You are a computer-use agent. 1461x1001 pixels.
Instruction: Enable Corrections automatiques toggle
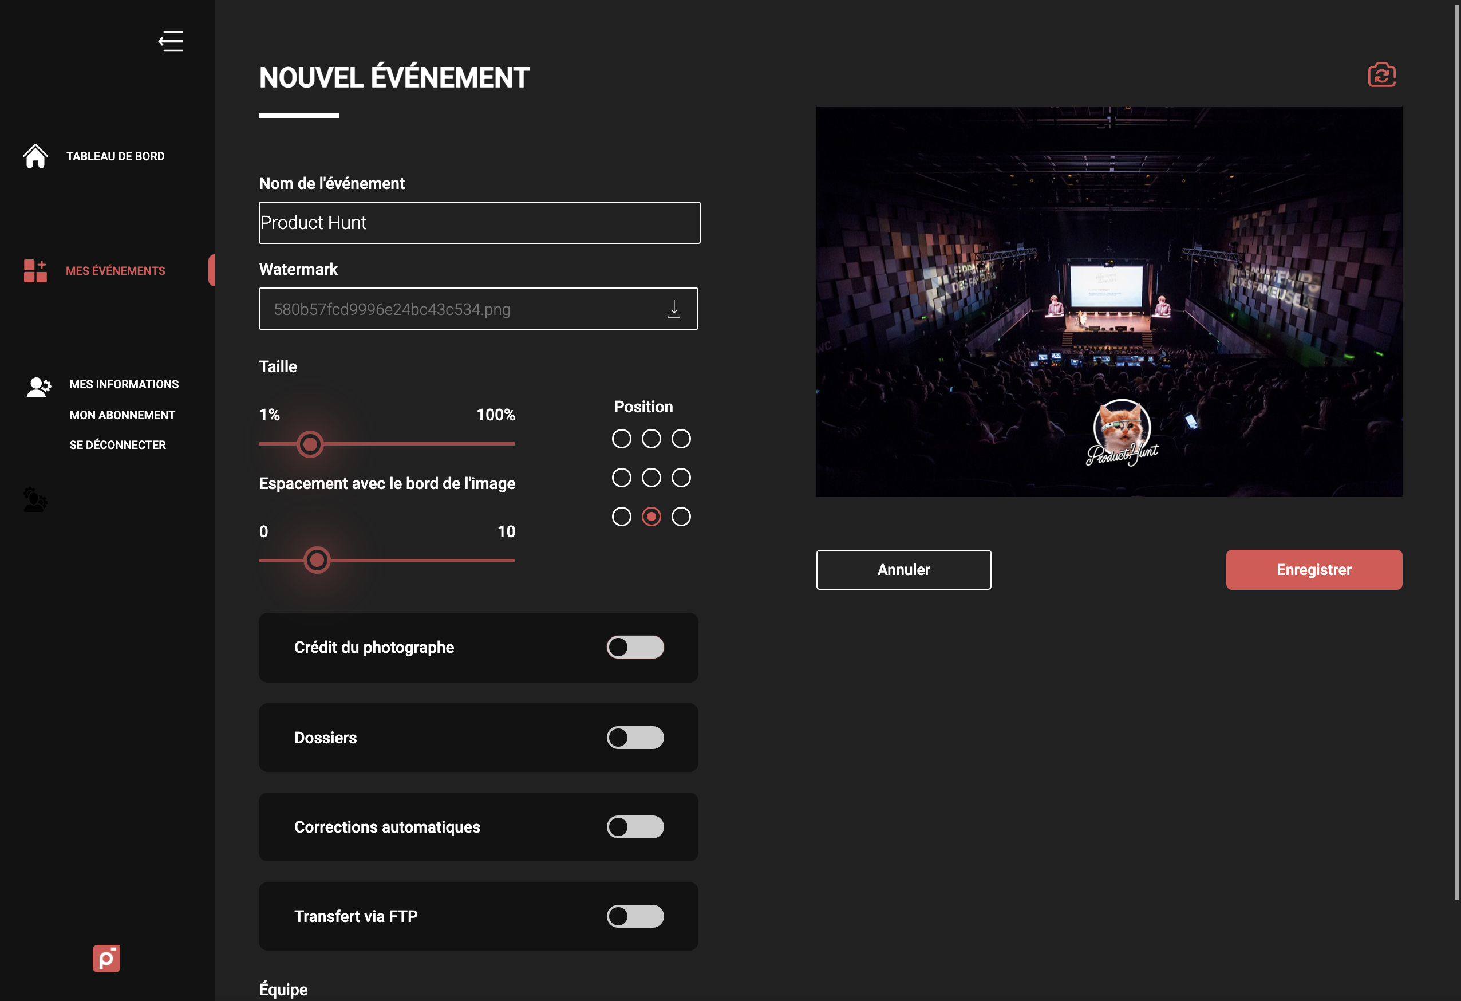click(x=635, y=827)
